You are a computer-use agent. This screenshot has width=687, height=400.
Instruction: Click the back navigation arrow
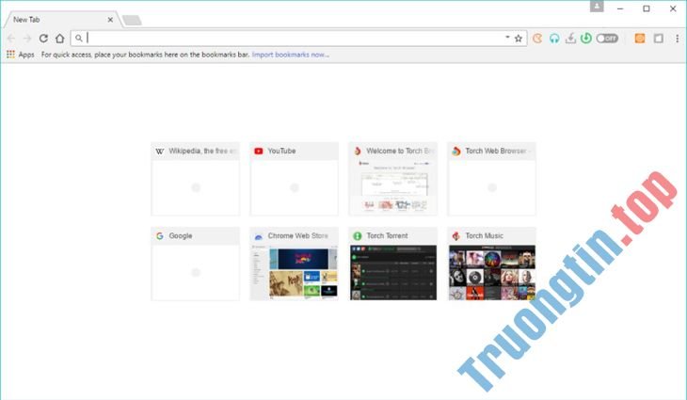tap(11, 39)
